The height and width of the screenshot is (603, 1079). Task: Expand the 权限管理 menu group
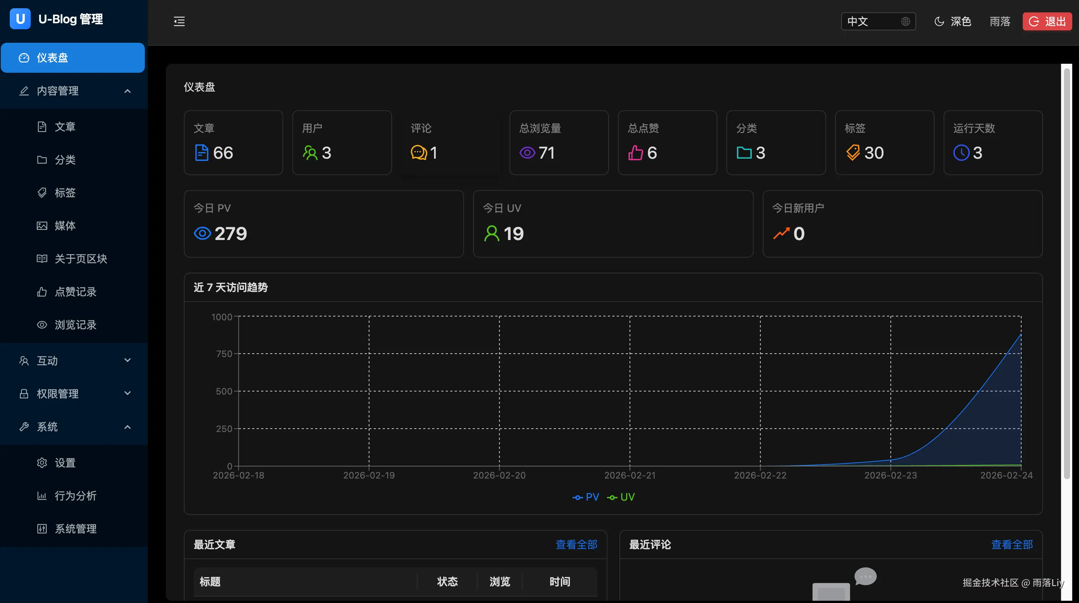(74, 394)
